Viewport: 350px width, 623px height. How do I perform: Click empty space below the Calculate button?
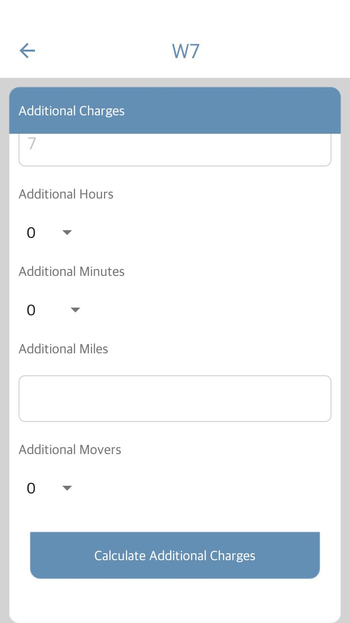click(x=175, y=600)
